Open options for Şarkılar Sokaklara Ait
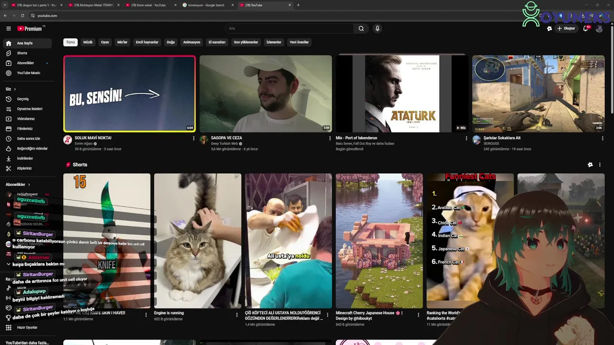Viewport: 614px width, 345px height. coord(602,138)
